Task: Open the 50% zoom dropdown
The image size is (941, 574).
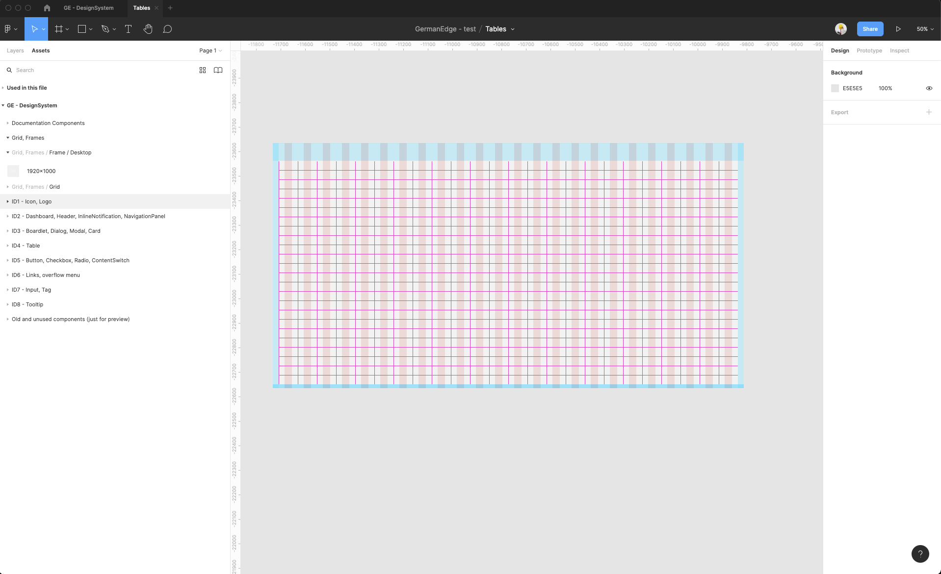Action: (925, 29)
